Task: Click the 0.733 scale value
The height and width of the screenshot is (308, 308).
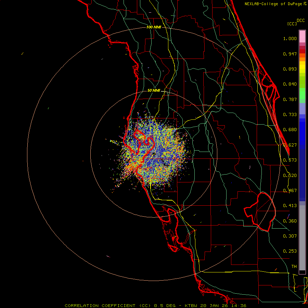Action: (290, 115)
